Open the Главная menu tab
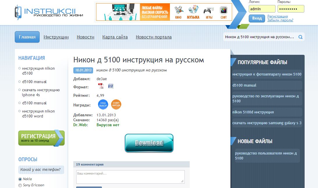Screen dimensions: 318x188 click(27, 37)
